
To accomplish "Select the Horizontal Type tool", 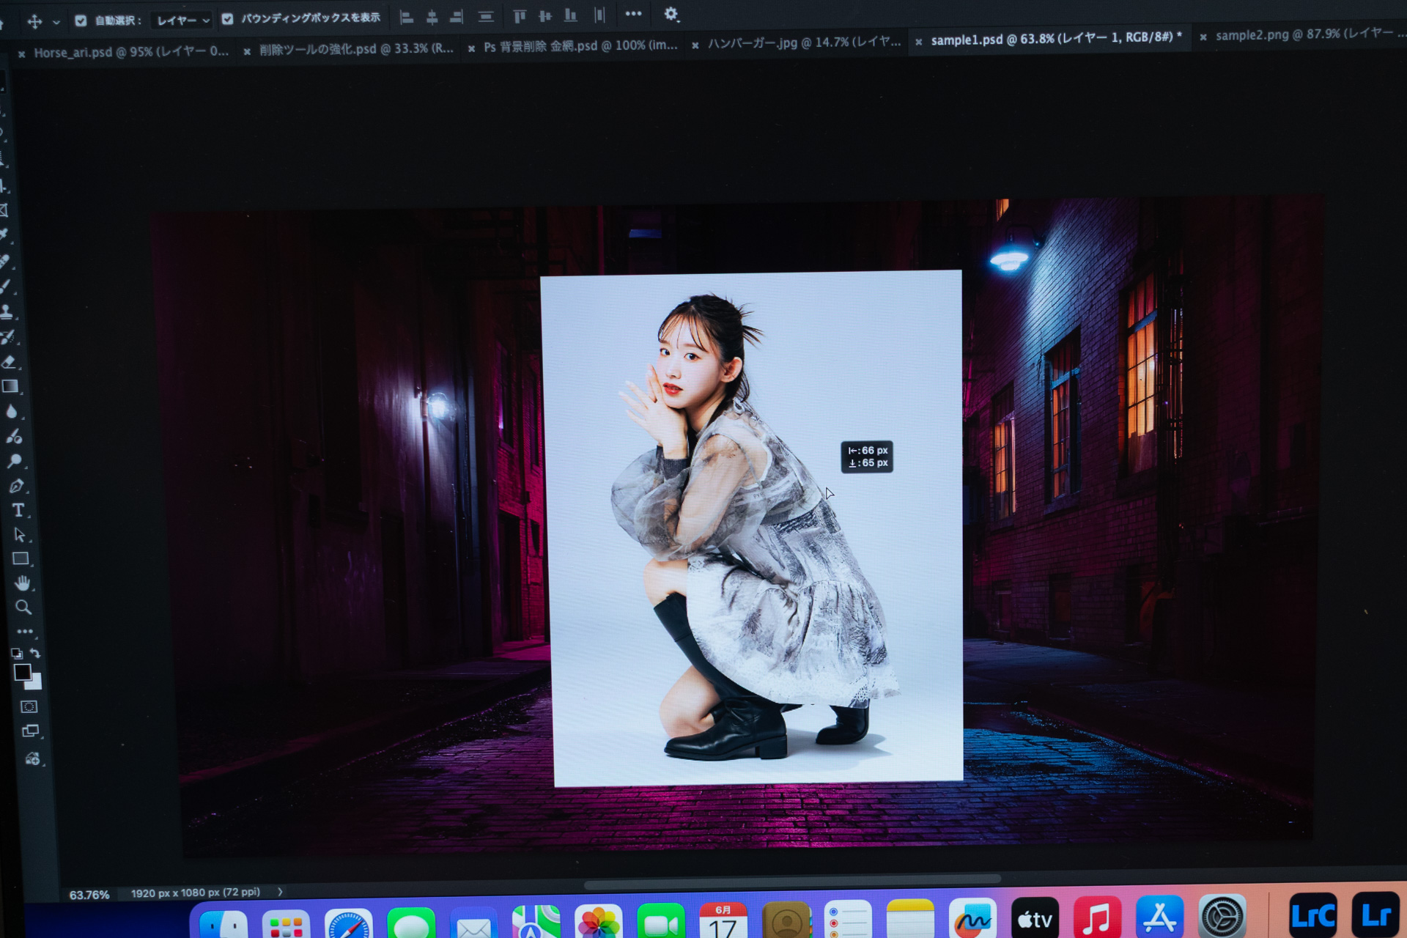I will (18, 510).
